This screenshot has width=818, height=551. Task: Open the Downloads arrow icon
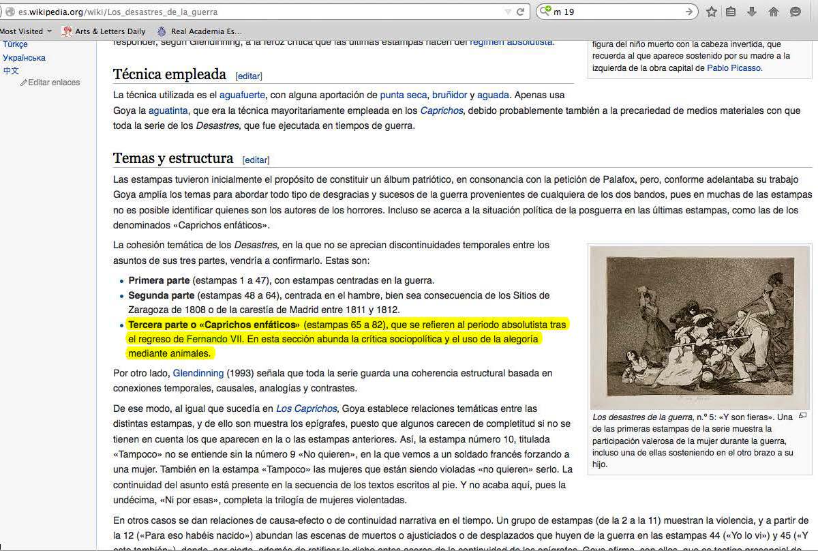click(x=752, y=12)
